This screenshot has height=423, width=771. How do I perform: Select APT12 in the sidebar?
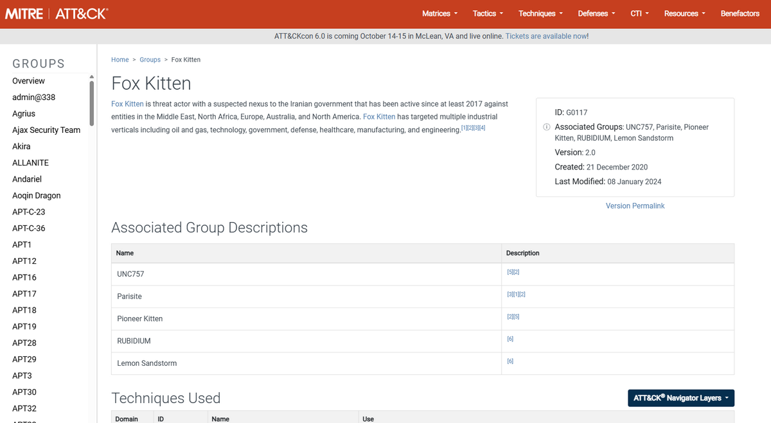(x=24, y=261)
